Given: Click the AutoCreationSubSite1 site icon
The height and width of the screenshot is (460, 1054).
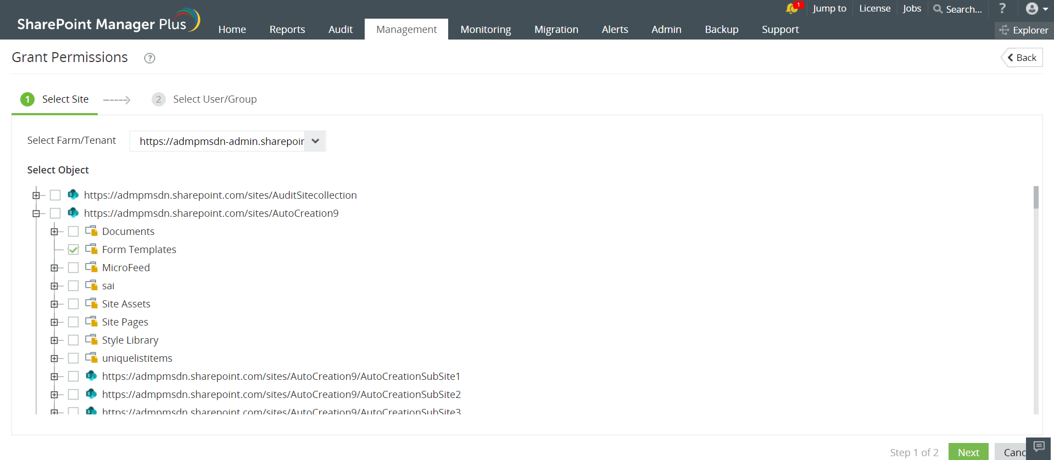Looking at the screenshot, I should pyautogui.click(x=91, y=375).
